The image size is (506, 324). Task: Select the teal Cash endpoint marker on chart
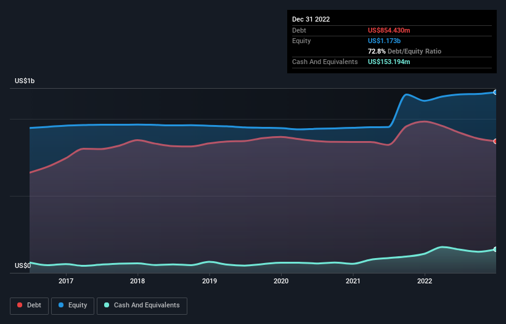[x=496, y=249]
